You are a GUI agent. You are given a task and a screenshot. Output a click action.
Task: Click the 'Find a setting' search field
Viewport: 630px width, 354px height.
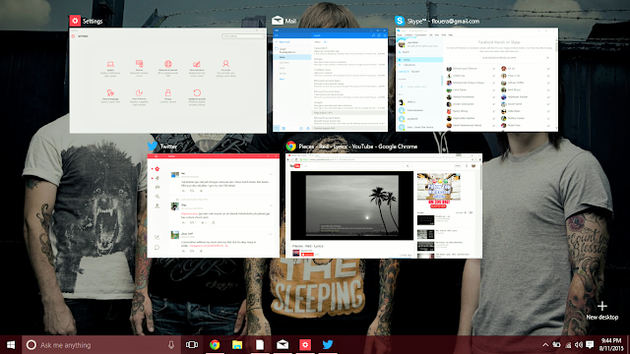click(x=243, y=36)
